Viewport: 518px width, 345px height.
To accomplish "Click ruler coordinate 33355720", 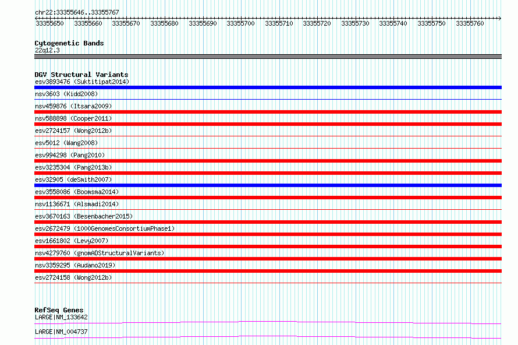I will tap(317, 23).
